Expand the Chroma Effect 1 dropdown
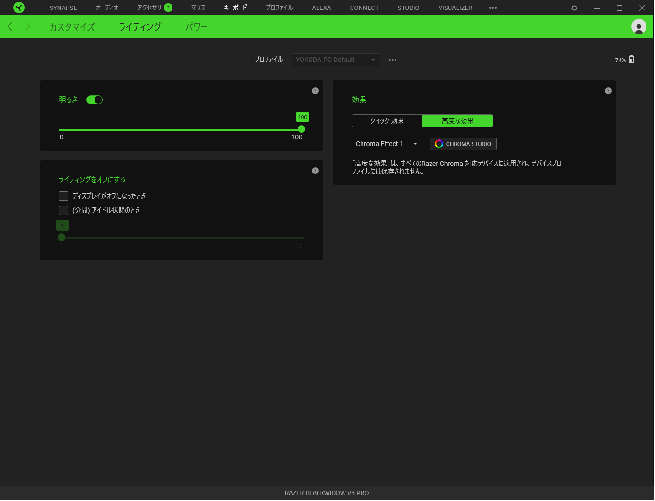The width and height of the screenshot is (655, 501). [x=387, y=144]
